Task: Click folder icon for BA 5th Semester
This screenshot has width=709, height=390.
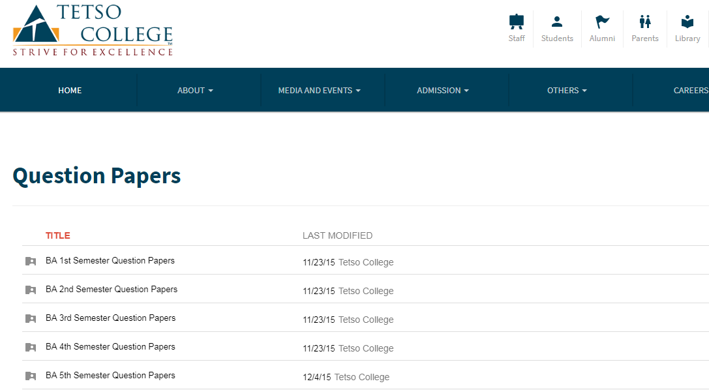Action: pyautogui.click(x=30, y=376)
